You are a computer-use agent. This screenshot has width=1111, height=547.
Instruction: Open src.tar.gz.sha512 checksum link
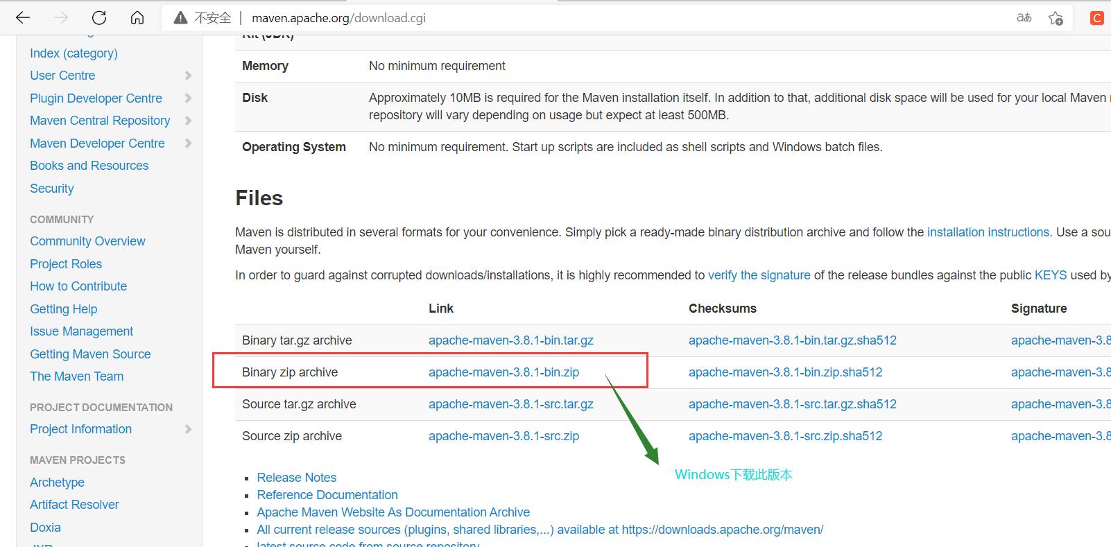[792, 404]
